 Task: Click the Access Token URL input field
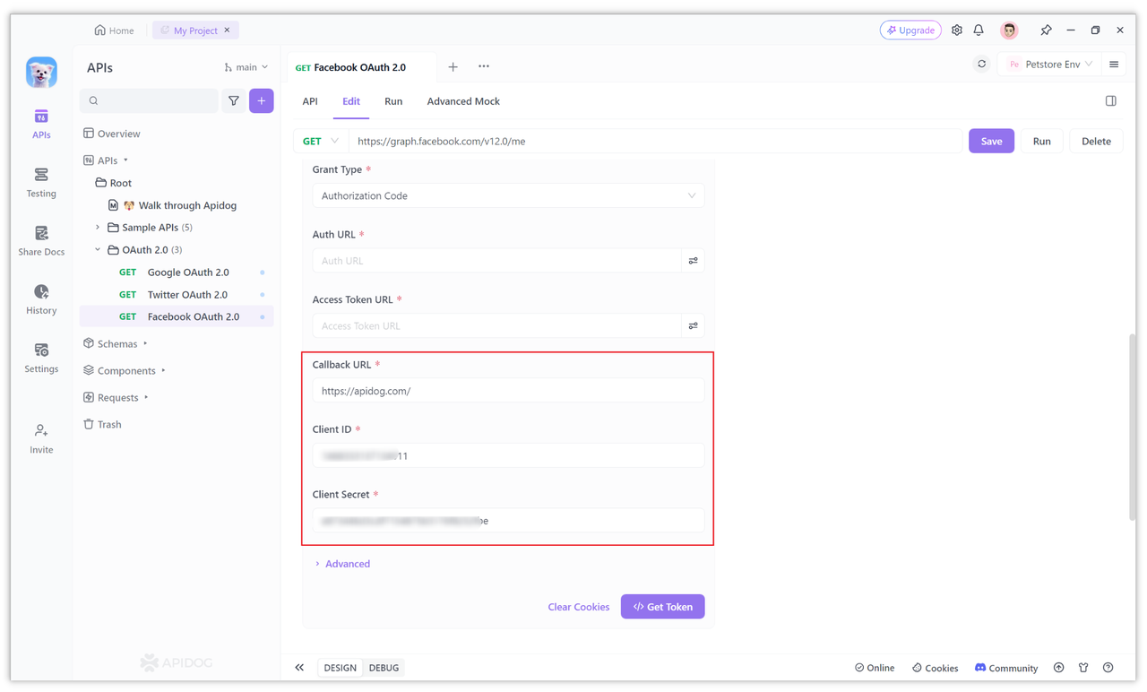(x=497, y=326)
